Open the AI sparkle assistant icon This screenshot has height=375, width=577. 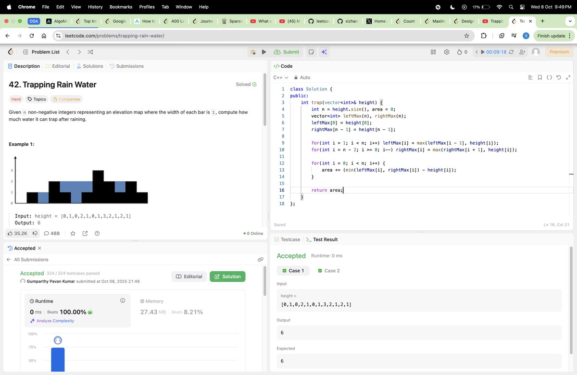pyautogui.click(x=324, y=52)
